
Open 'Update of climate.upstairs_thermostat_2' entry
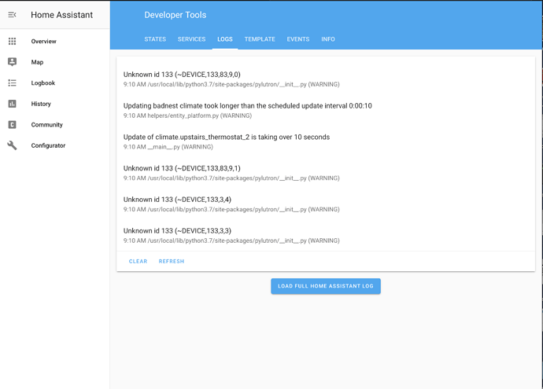(326, 141)
